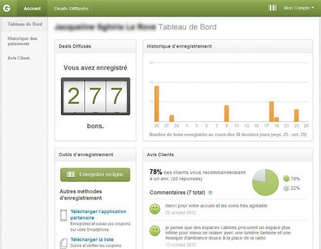Open the Accueil tab
This screenshot has height=249, width=321.
click(x=32, y=8)
